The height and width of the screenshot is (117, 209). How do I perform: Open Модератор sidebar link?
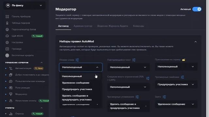pyautogui.click(x=21, y=94)
